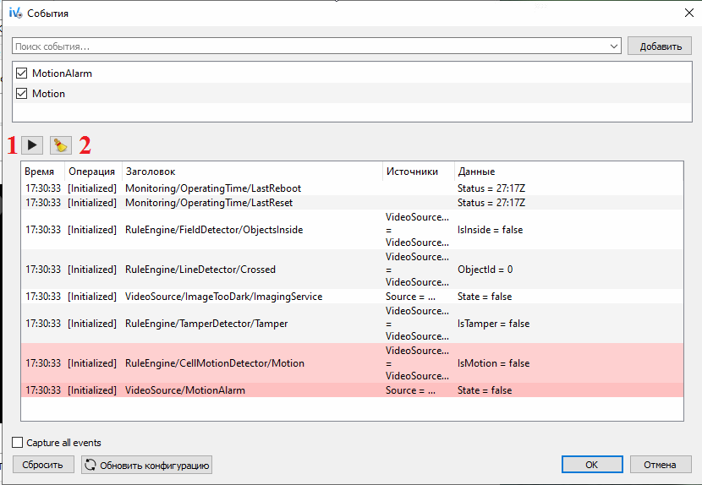Confirm with the OK button
The height and width of the screenshot is (485, 702).
592,465
